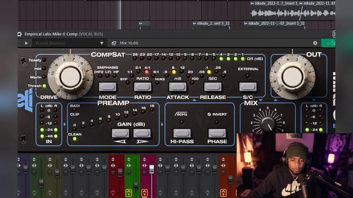The width and height of the screenshot is (353, 198).
Task: Click the preamp gain increase arrow button
Action: 142,133
